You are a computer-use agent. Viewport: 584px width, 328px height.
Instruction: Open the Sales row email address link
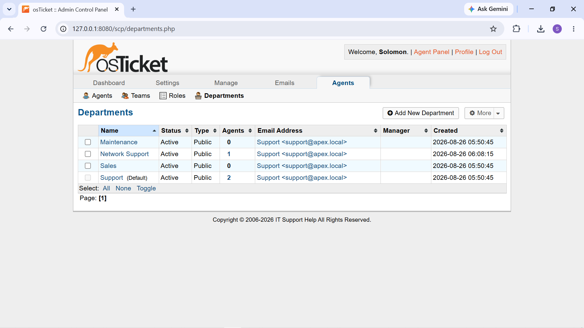pos(302,166)
